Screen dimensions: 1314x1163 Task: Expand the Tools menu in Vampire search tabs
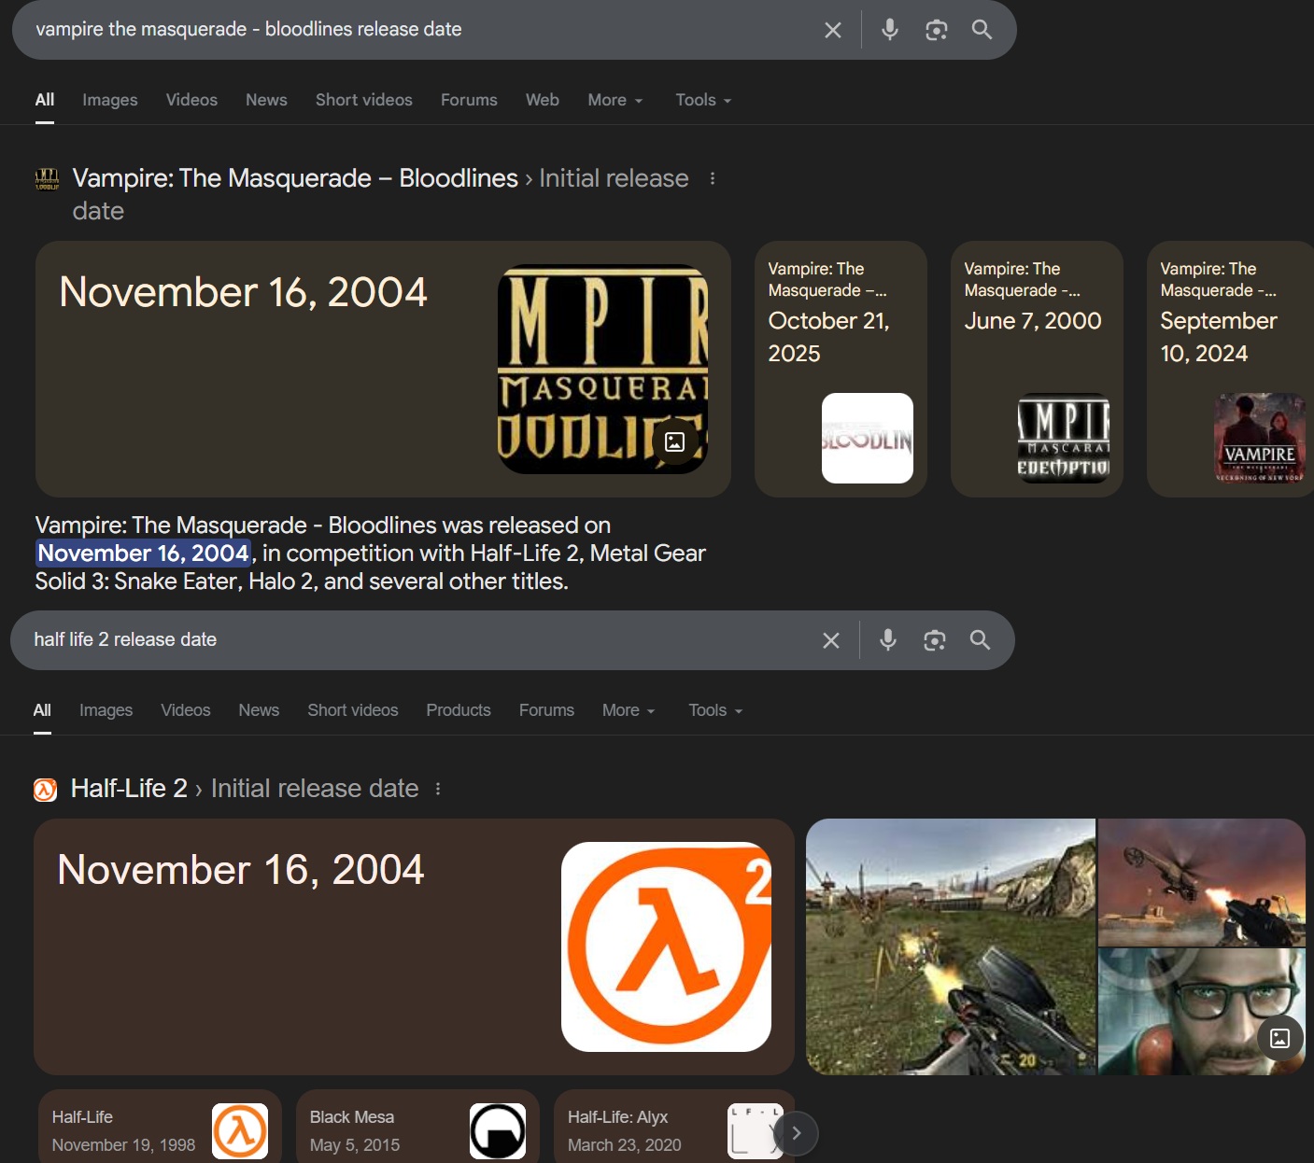[703, 100]
